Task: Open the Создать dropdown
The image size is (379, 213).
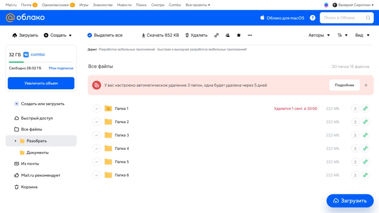Action: coord(58,35)
